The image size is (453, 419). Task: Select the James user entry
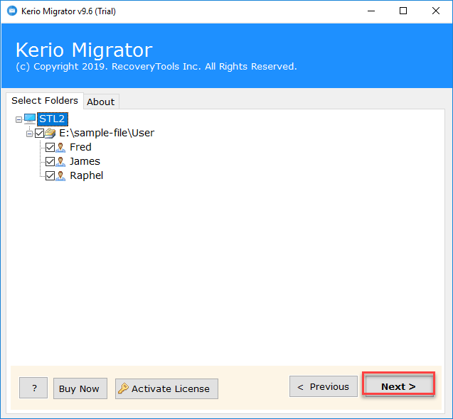(x=85, y=161)
